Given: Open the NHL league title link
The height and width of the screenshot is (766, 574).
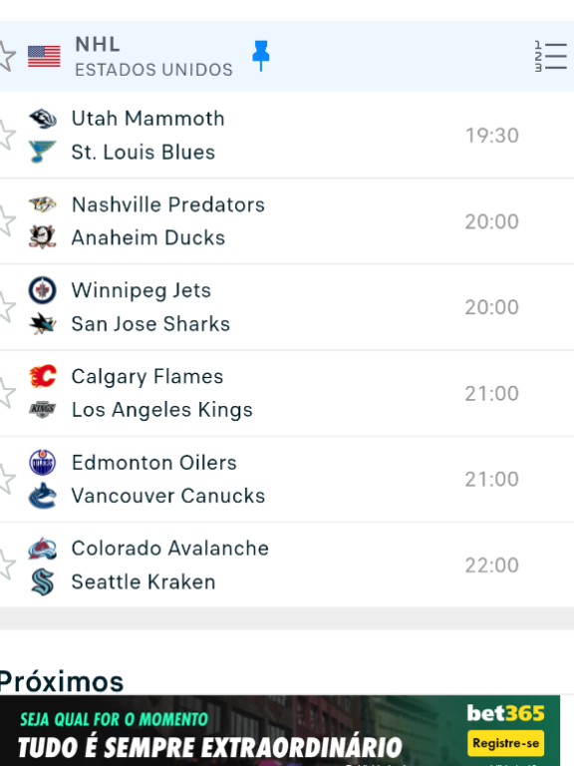Looking at the screenshot, I should [x=98, y=45].
